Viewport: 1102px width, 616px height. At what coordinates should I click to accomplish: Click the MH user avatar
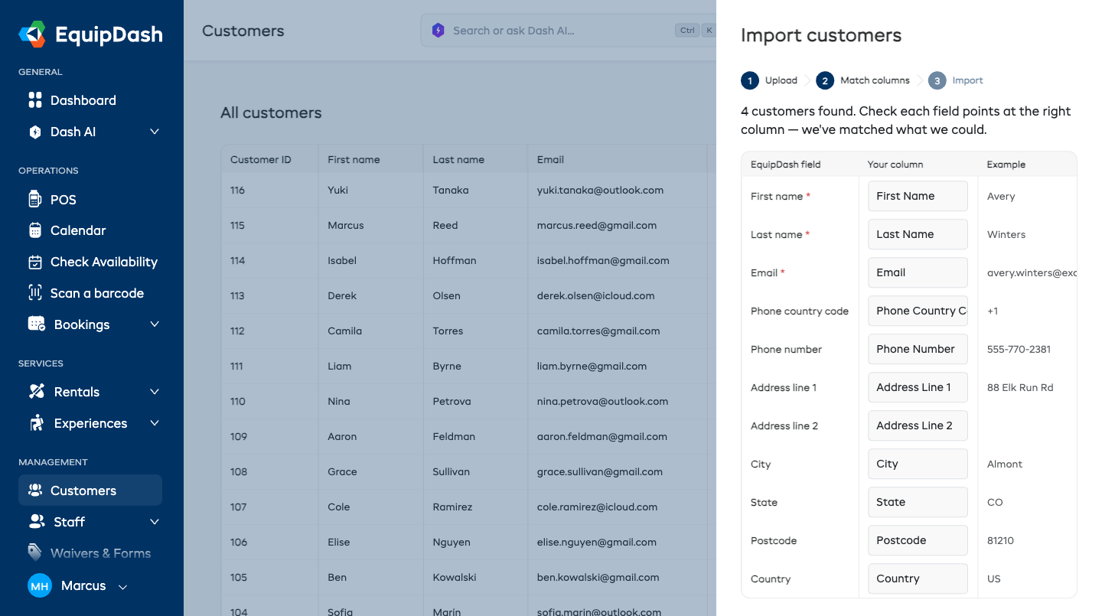coord(40,586)
